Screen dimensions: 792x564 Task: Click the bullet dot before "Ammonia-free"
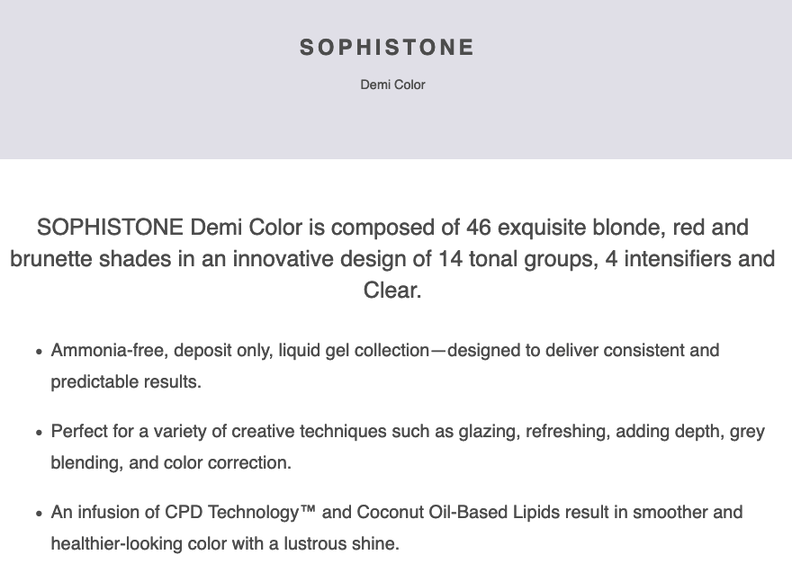[x=39, y=352]
